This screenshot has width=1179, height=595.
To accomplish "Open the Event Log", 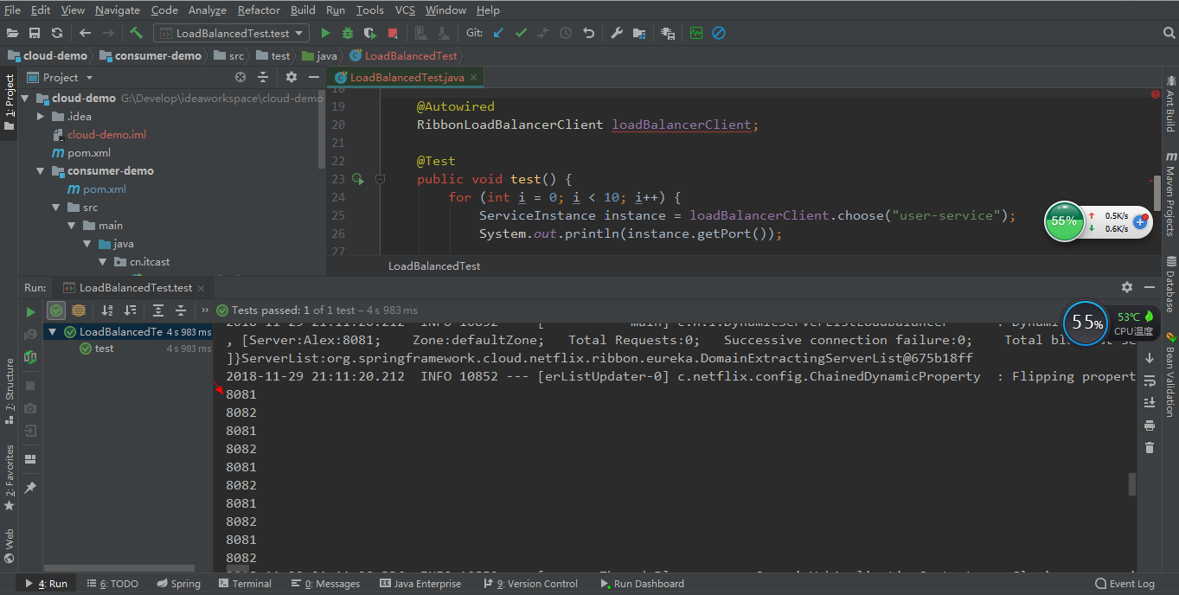I will (1125, 584).
